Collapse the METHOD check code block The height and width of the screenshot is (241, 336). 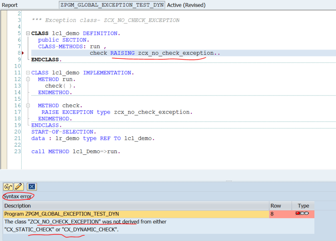(x=28, y=106)
